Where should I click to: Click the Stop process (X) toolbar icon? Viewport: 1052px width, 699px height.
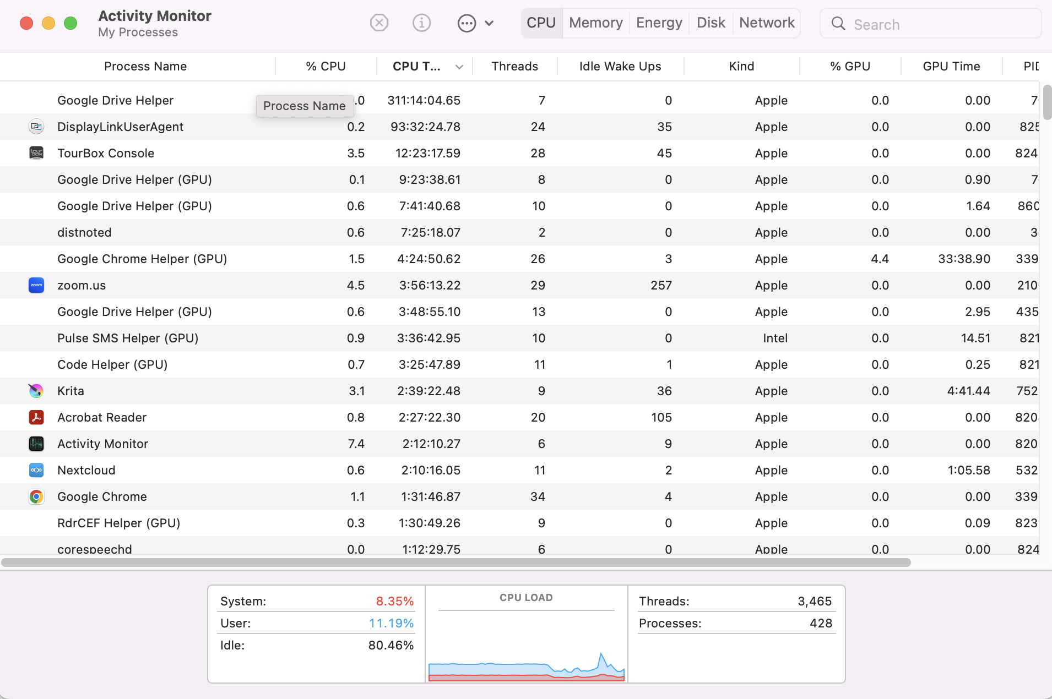pos(379,23)
